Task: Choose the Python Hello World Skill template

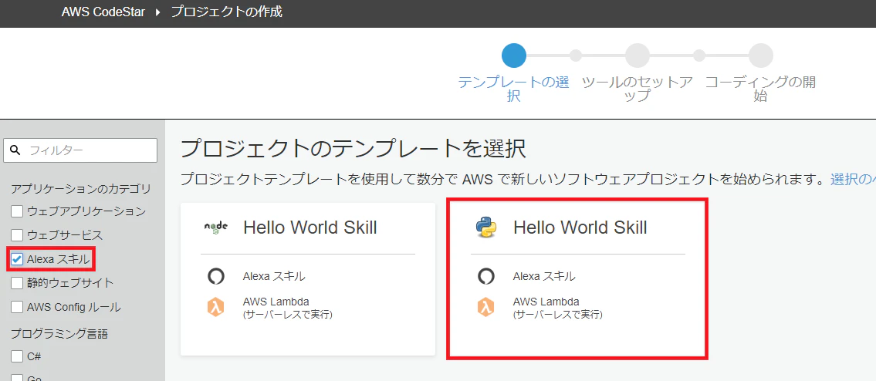Action: (578, 278)
